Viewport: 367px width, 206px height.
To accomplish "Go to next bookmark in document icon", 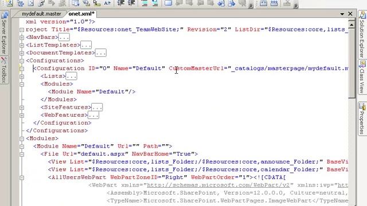I will tap(232, 3).
